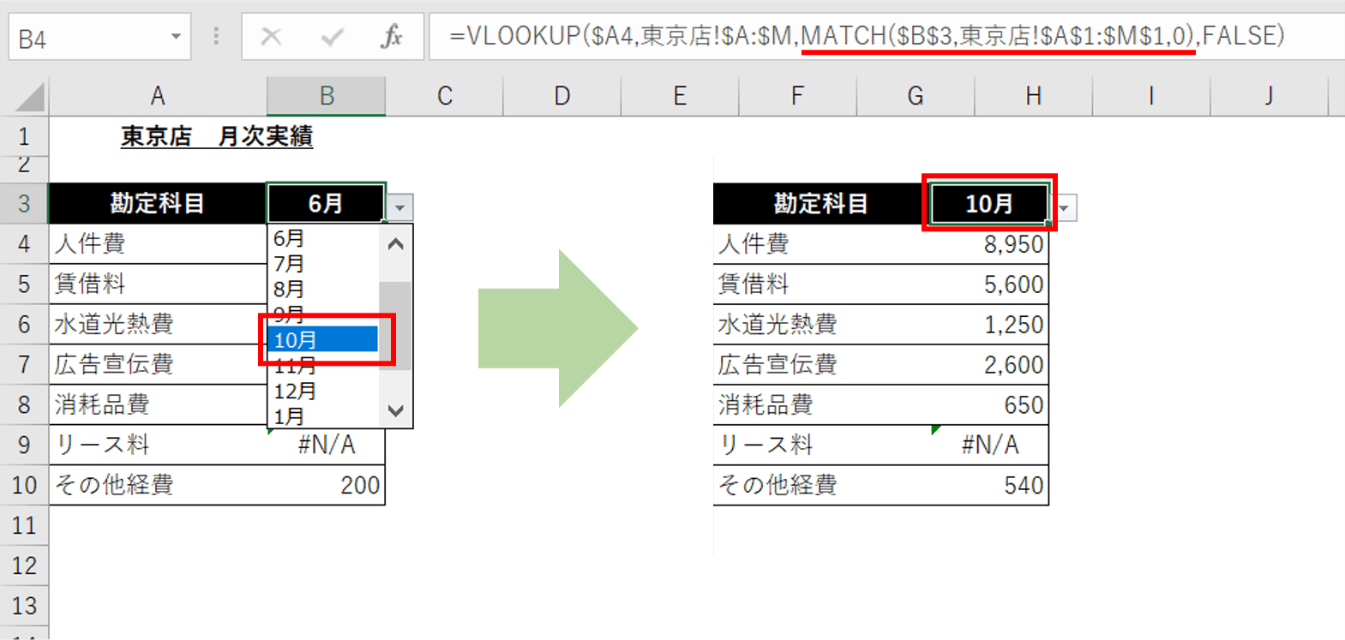Screen dimensions: 1345x640
Task: Click the 東京店 月次実績 title cell
Action: 216,136
